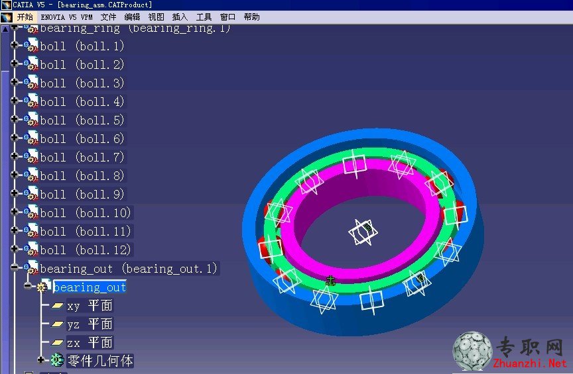Click the boll.2 product icon

point(31,65)
